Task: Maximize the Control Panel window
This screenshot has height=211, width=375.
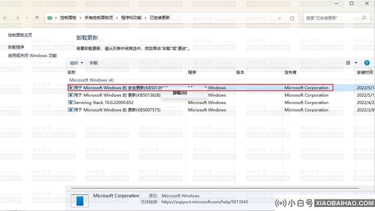Action: coord(352,3)
